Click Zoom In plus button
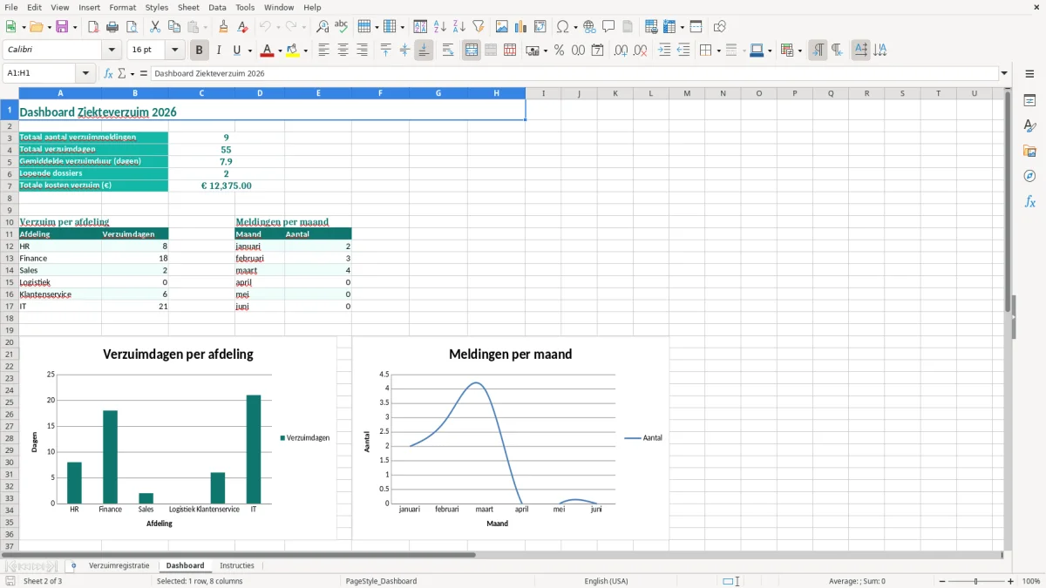Viewport: 1046px width, 588px height. tap(1011, 581)
